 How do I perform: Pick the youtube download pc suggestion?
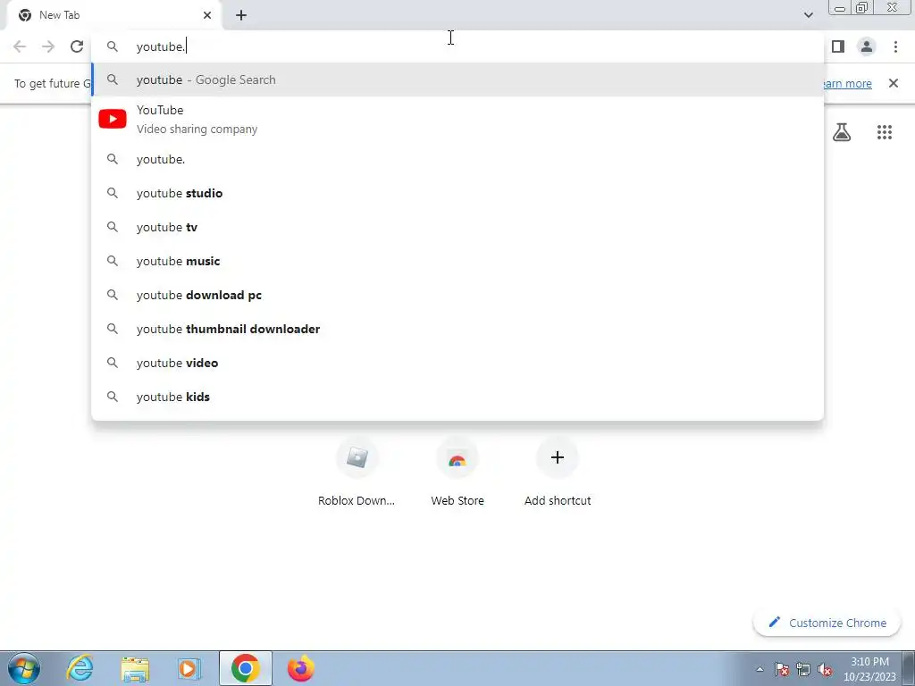457,295
